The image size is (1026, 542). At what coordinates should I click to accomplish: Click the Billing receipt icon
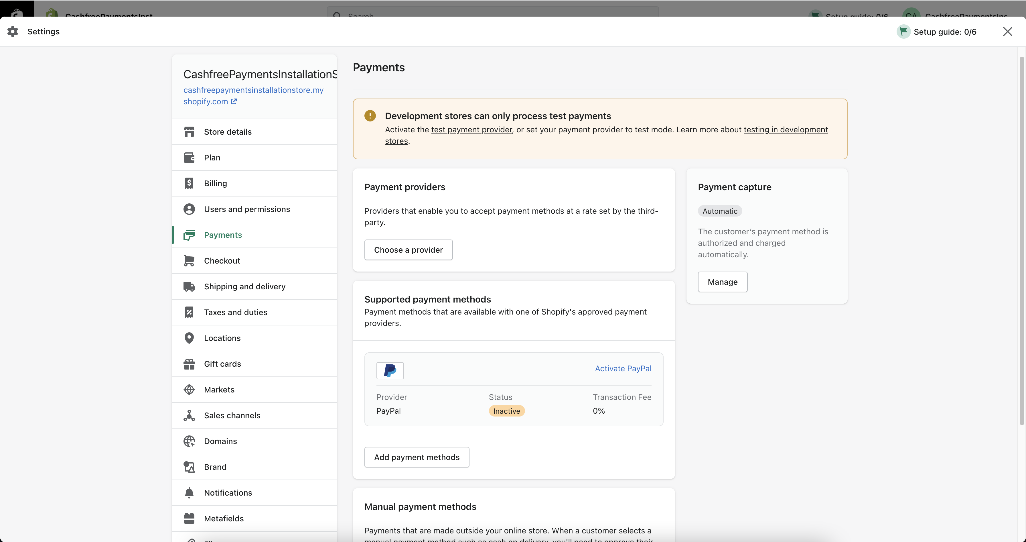(x=189, y=183)
